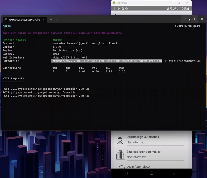Screen dimensions: 207x178
Task: Click the latency value 19ms
Action: pyautogui.click(x=56, y=54)
